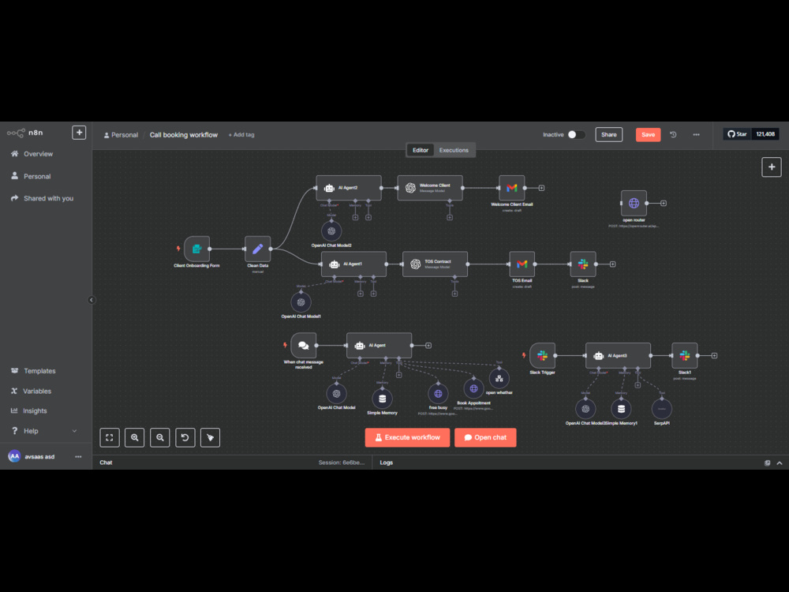Select the TOS Email Gmail node
Viewport: 789px width, 592px height.
[x=522, y=264]
